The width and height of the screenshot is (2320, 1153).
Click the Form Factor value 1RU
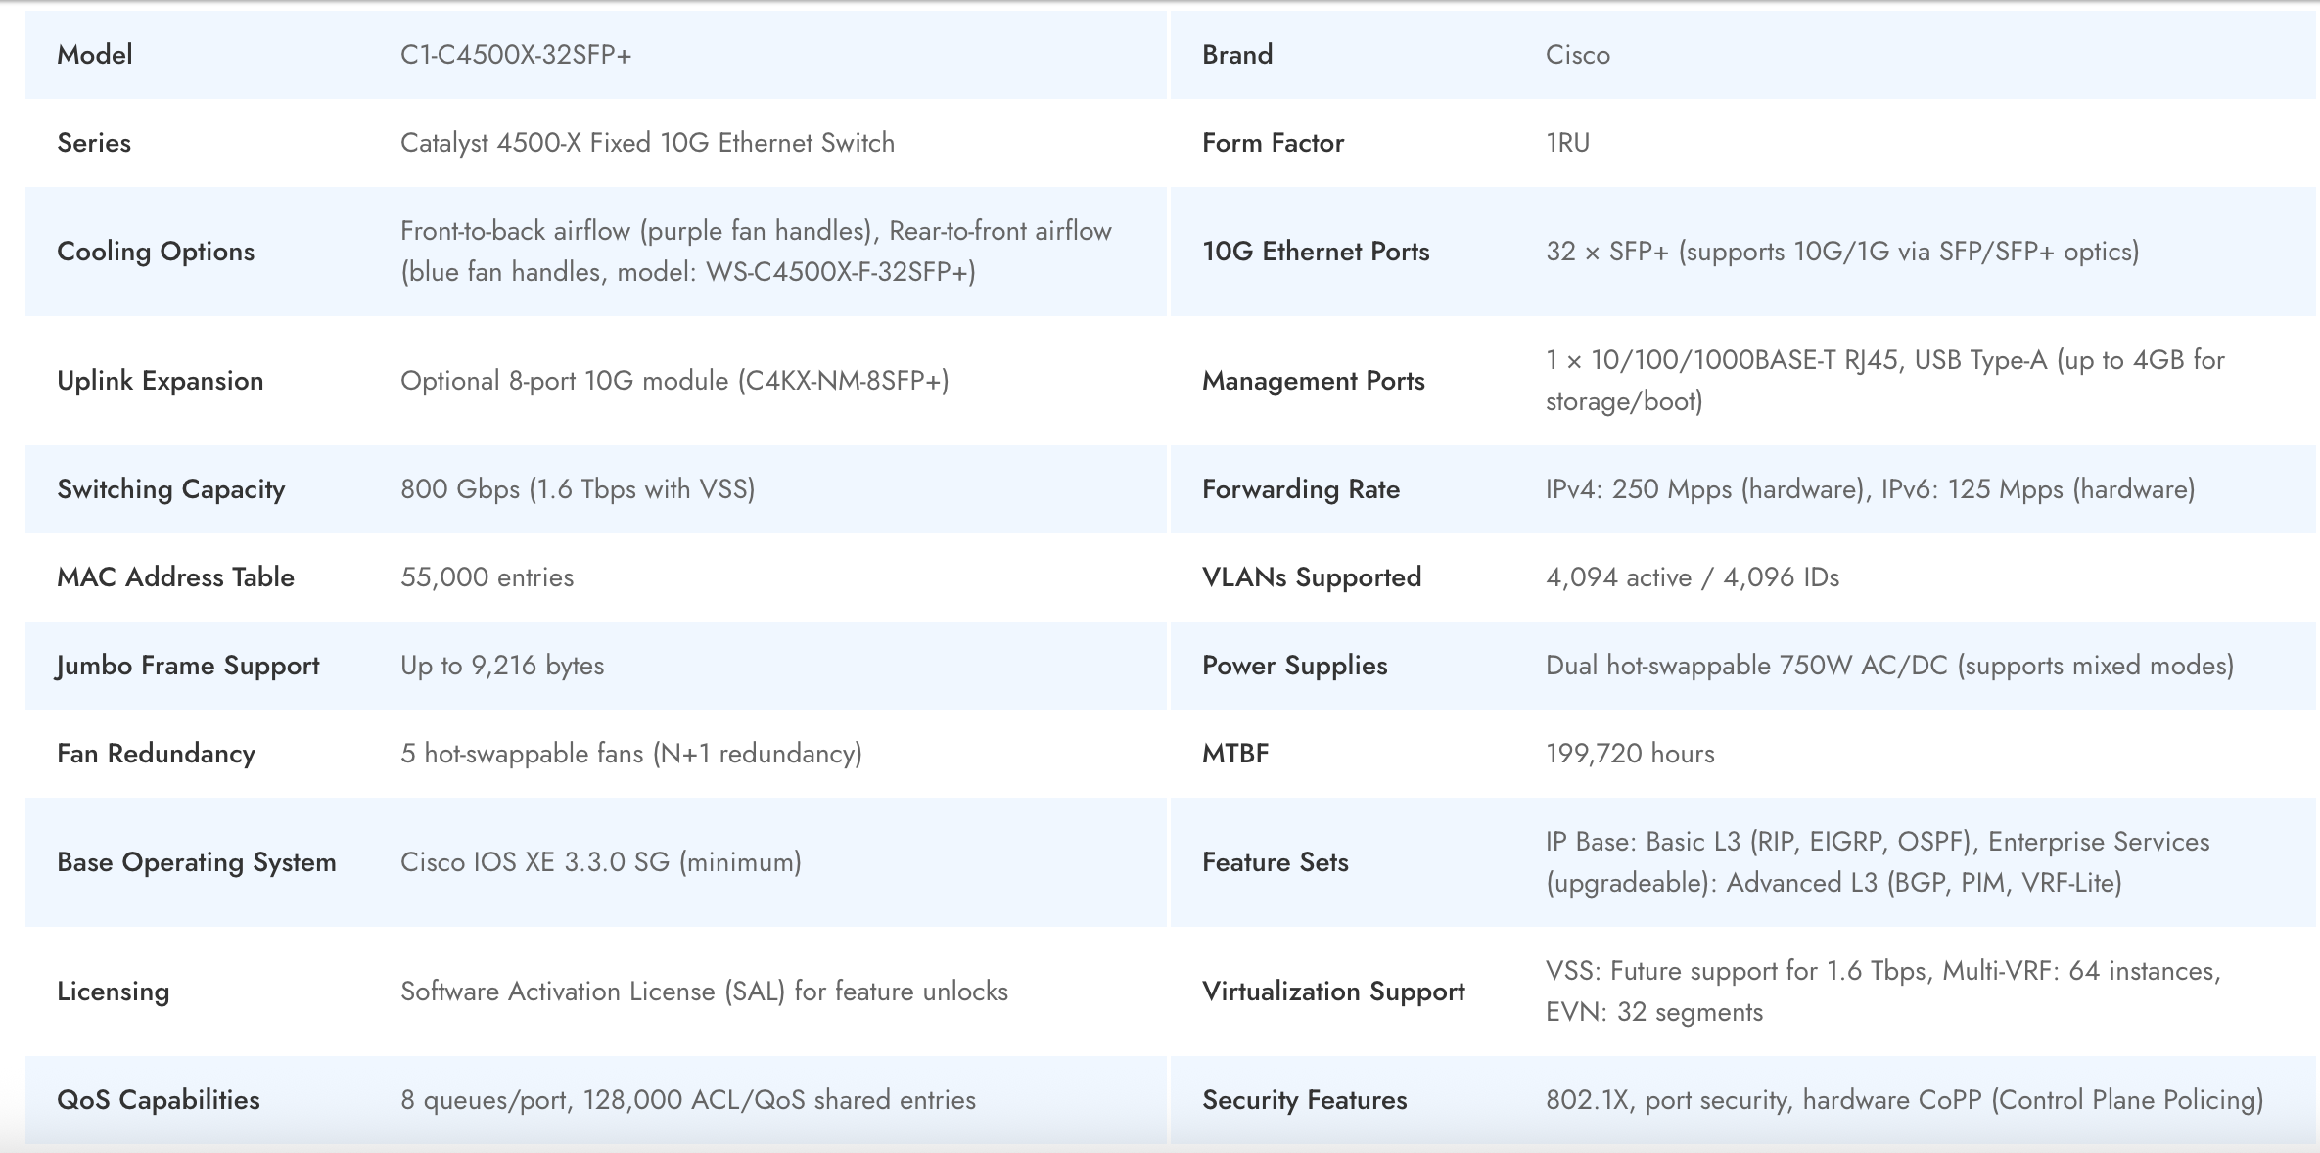[x=1567, y=143]
